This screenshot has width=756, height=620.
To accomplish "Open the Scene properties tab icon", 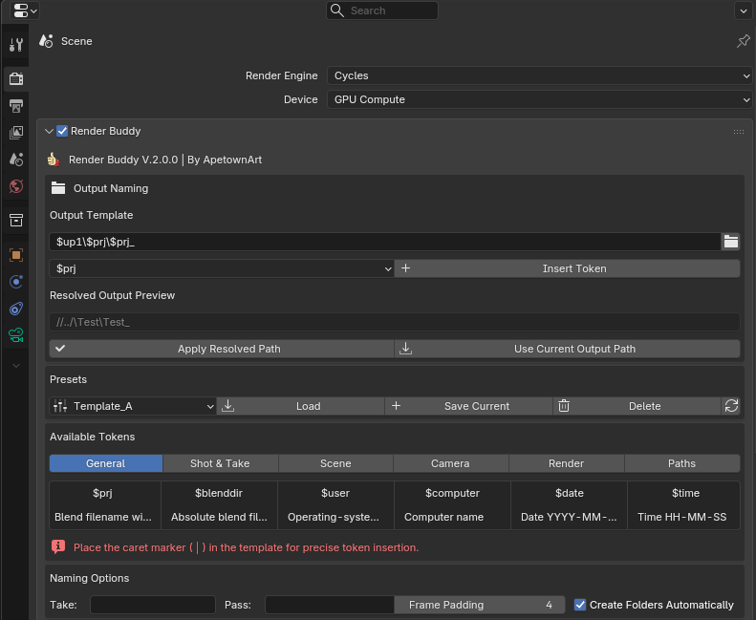I will (16, 160).
